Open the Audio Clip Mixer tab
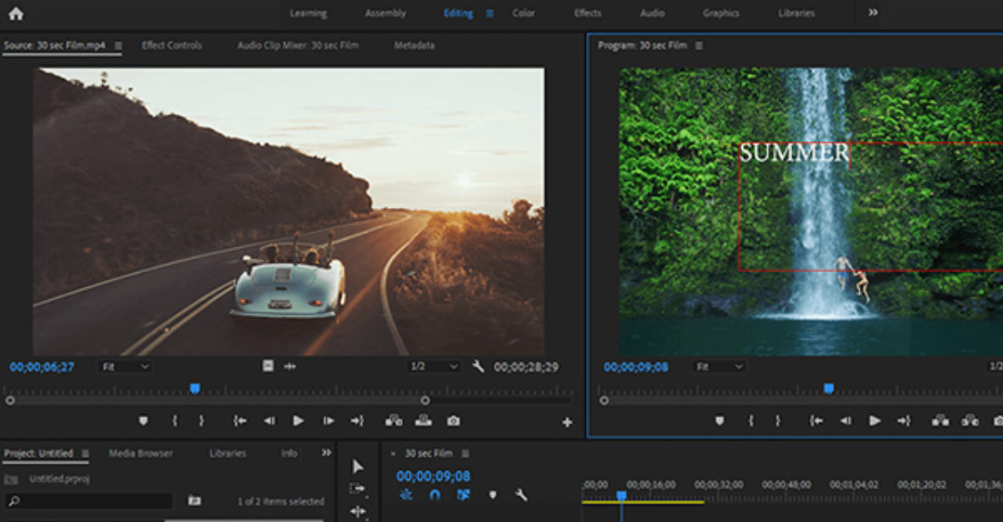Image resolution: width=1003 pixels, height=522 pixels. (297, 46)
